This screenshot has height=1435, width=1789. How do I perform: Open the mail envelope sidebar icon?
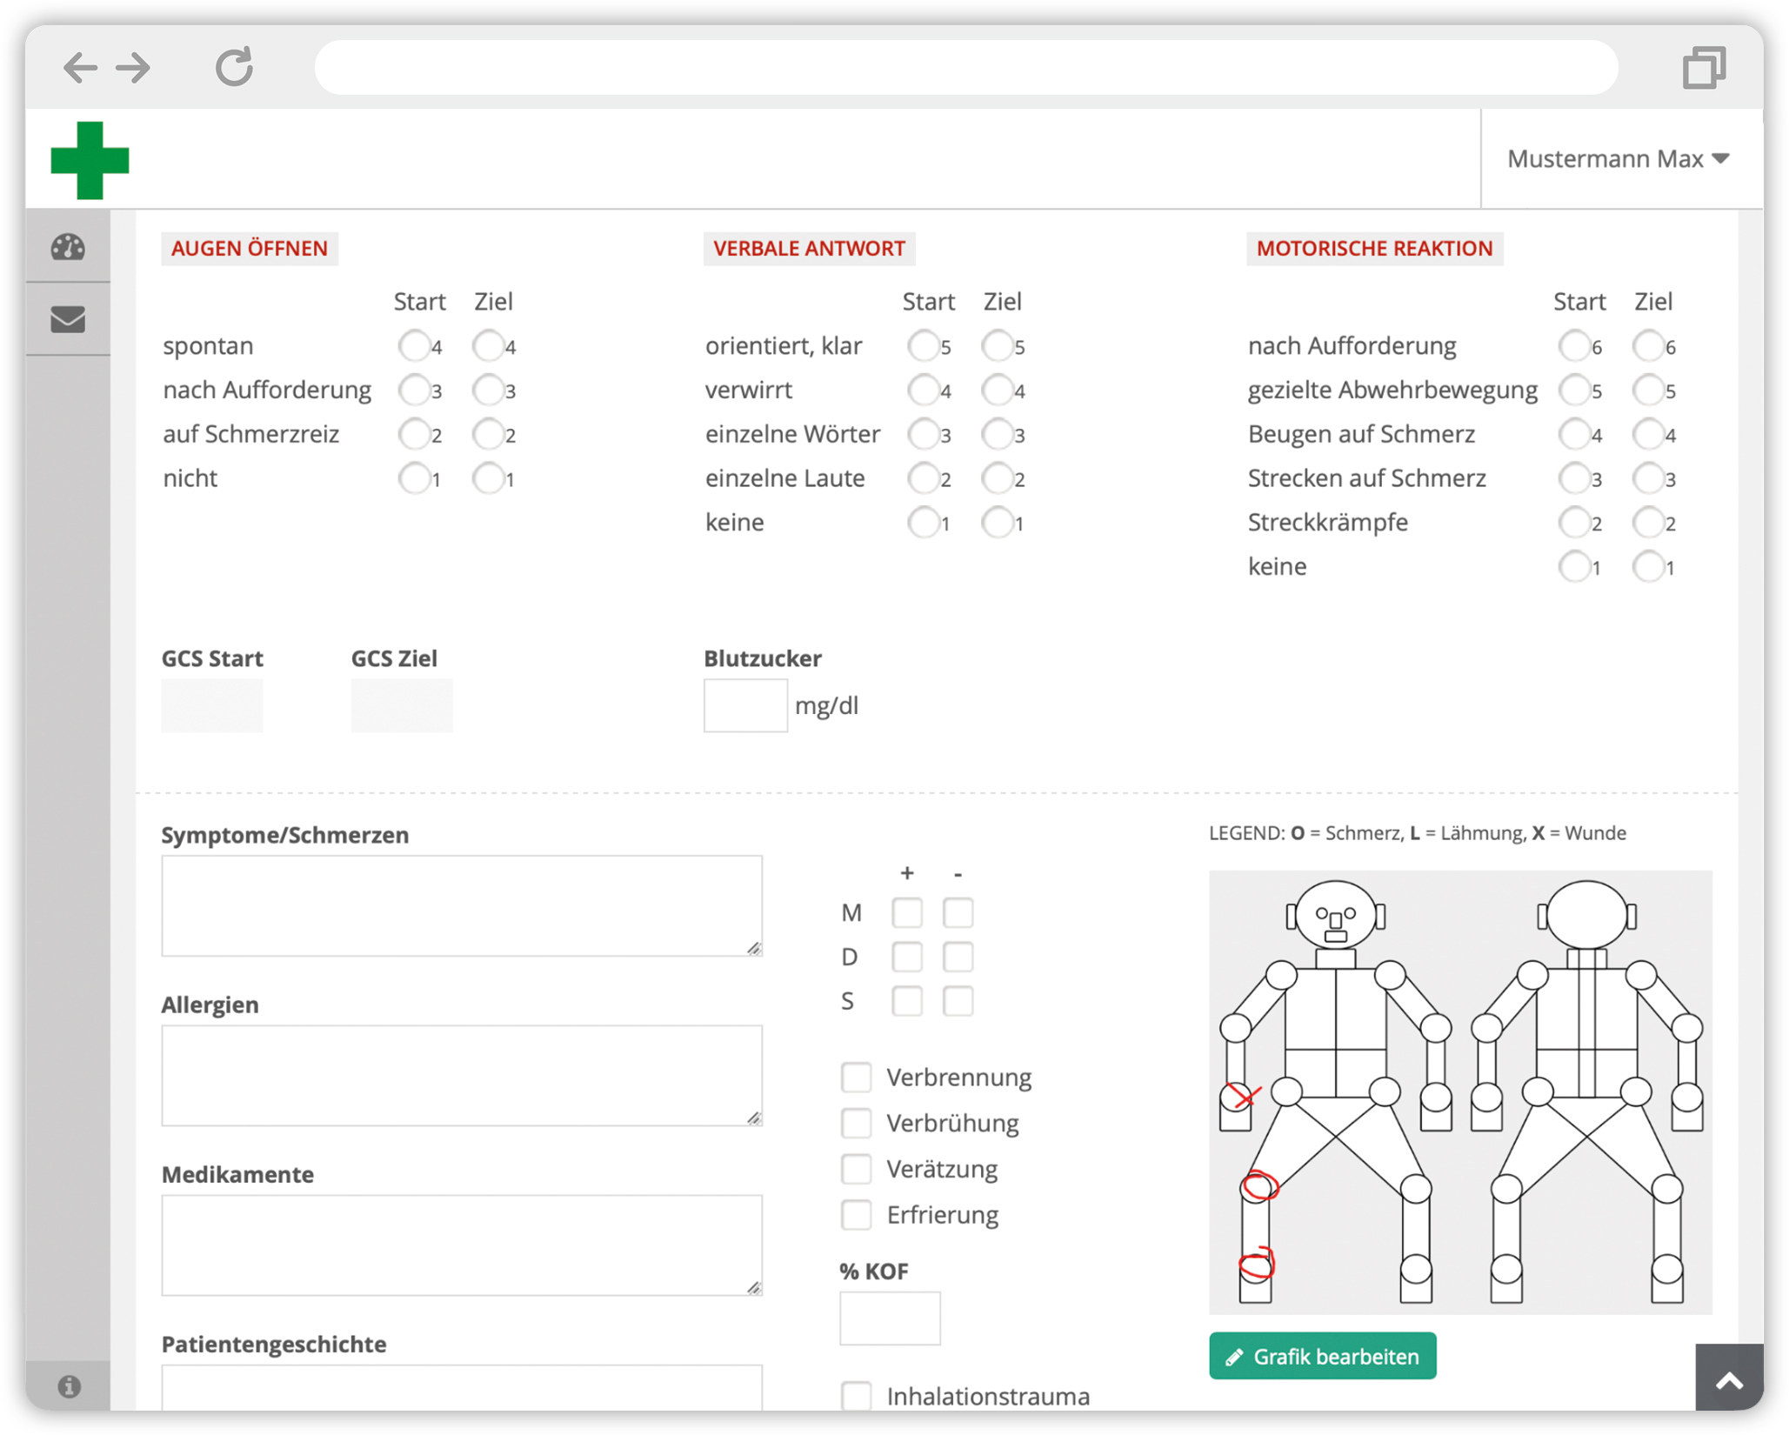68,319
